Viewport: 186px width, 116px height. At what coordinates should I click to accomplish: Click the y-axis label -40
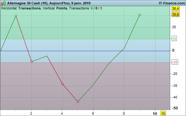point(175,97)
